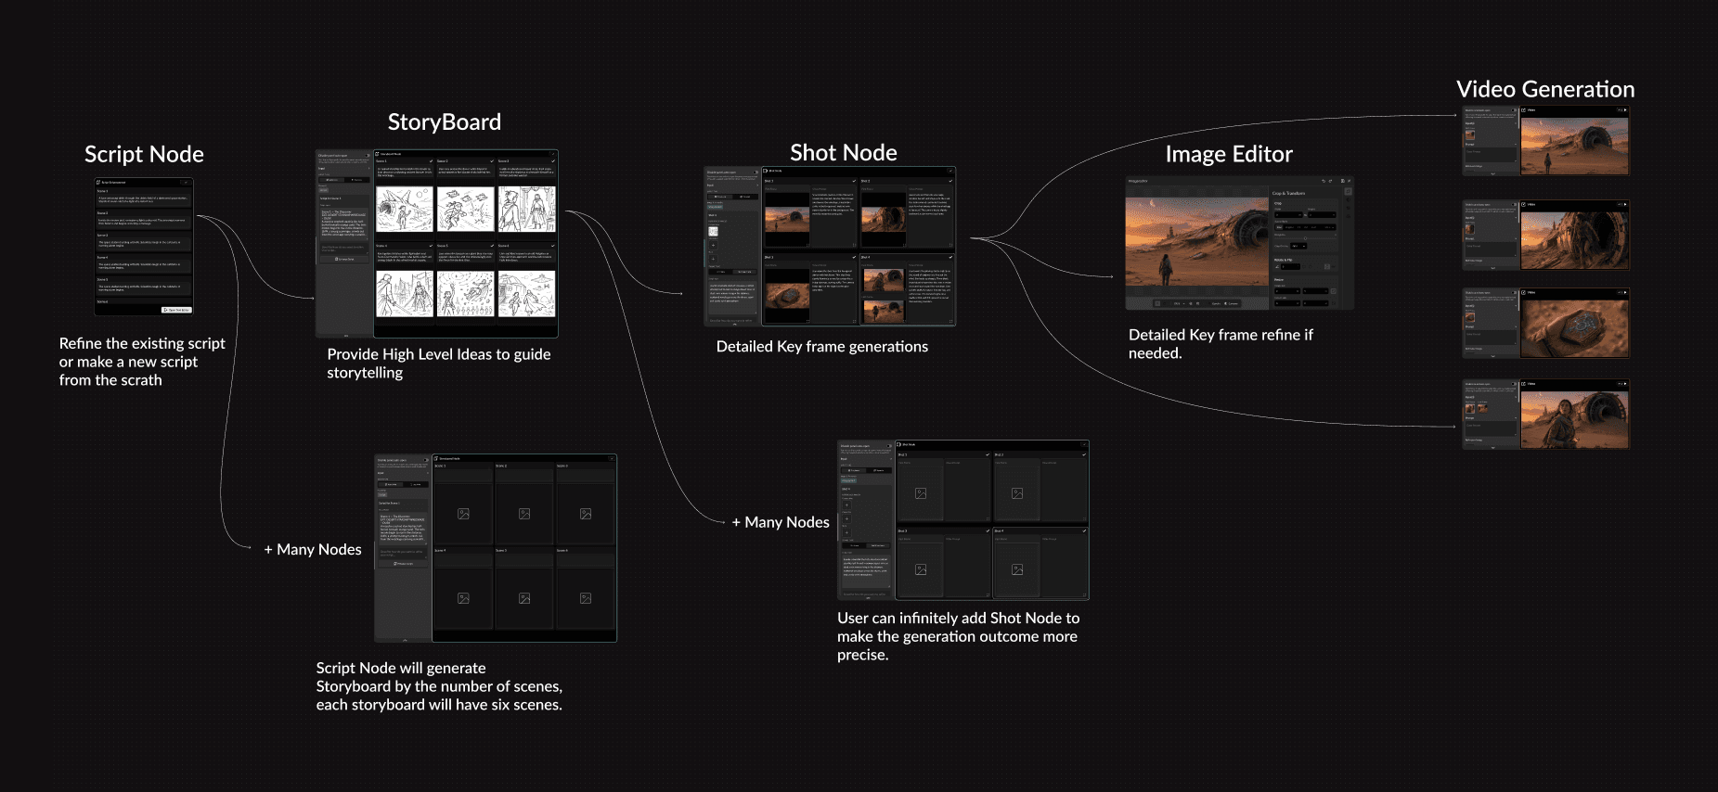This screenshot has width=1718, height=792.
Task: Click 'Detailed Key frame generations' caption text
Action: [x=822, y=346]
